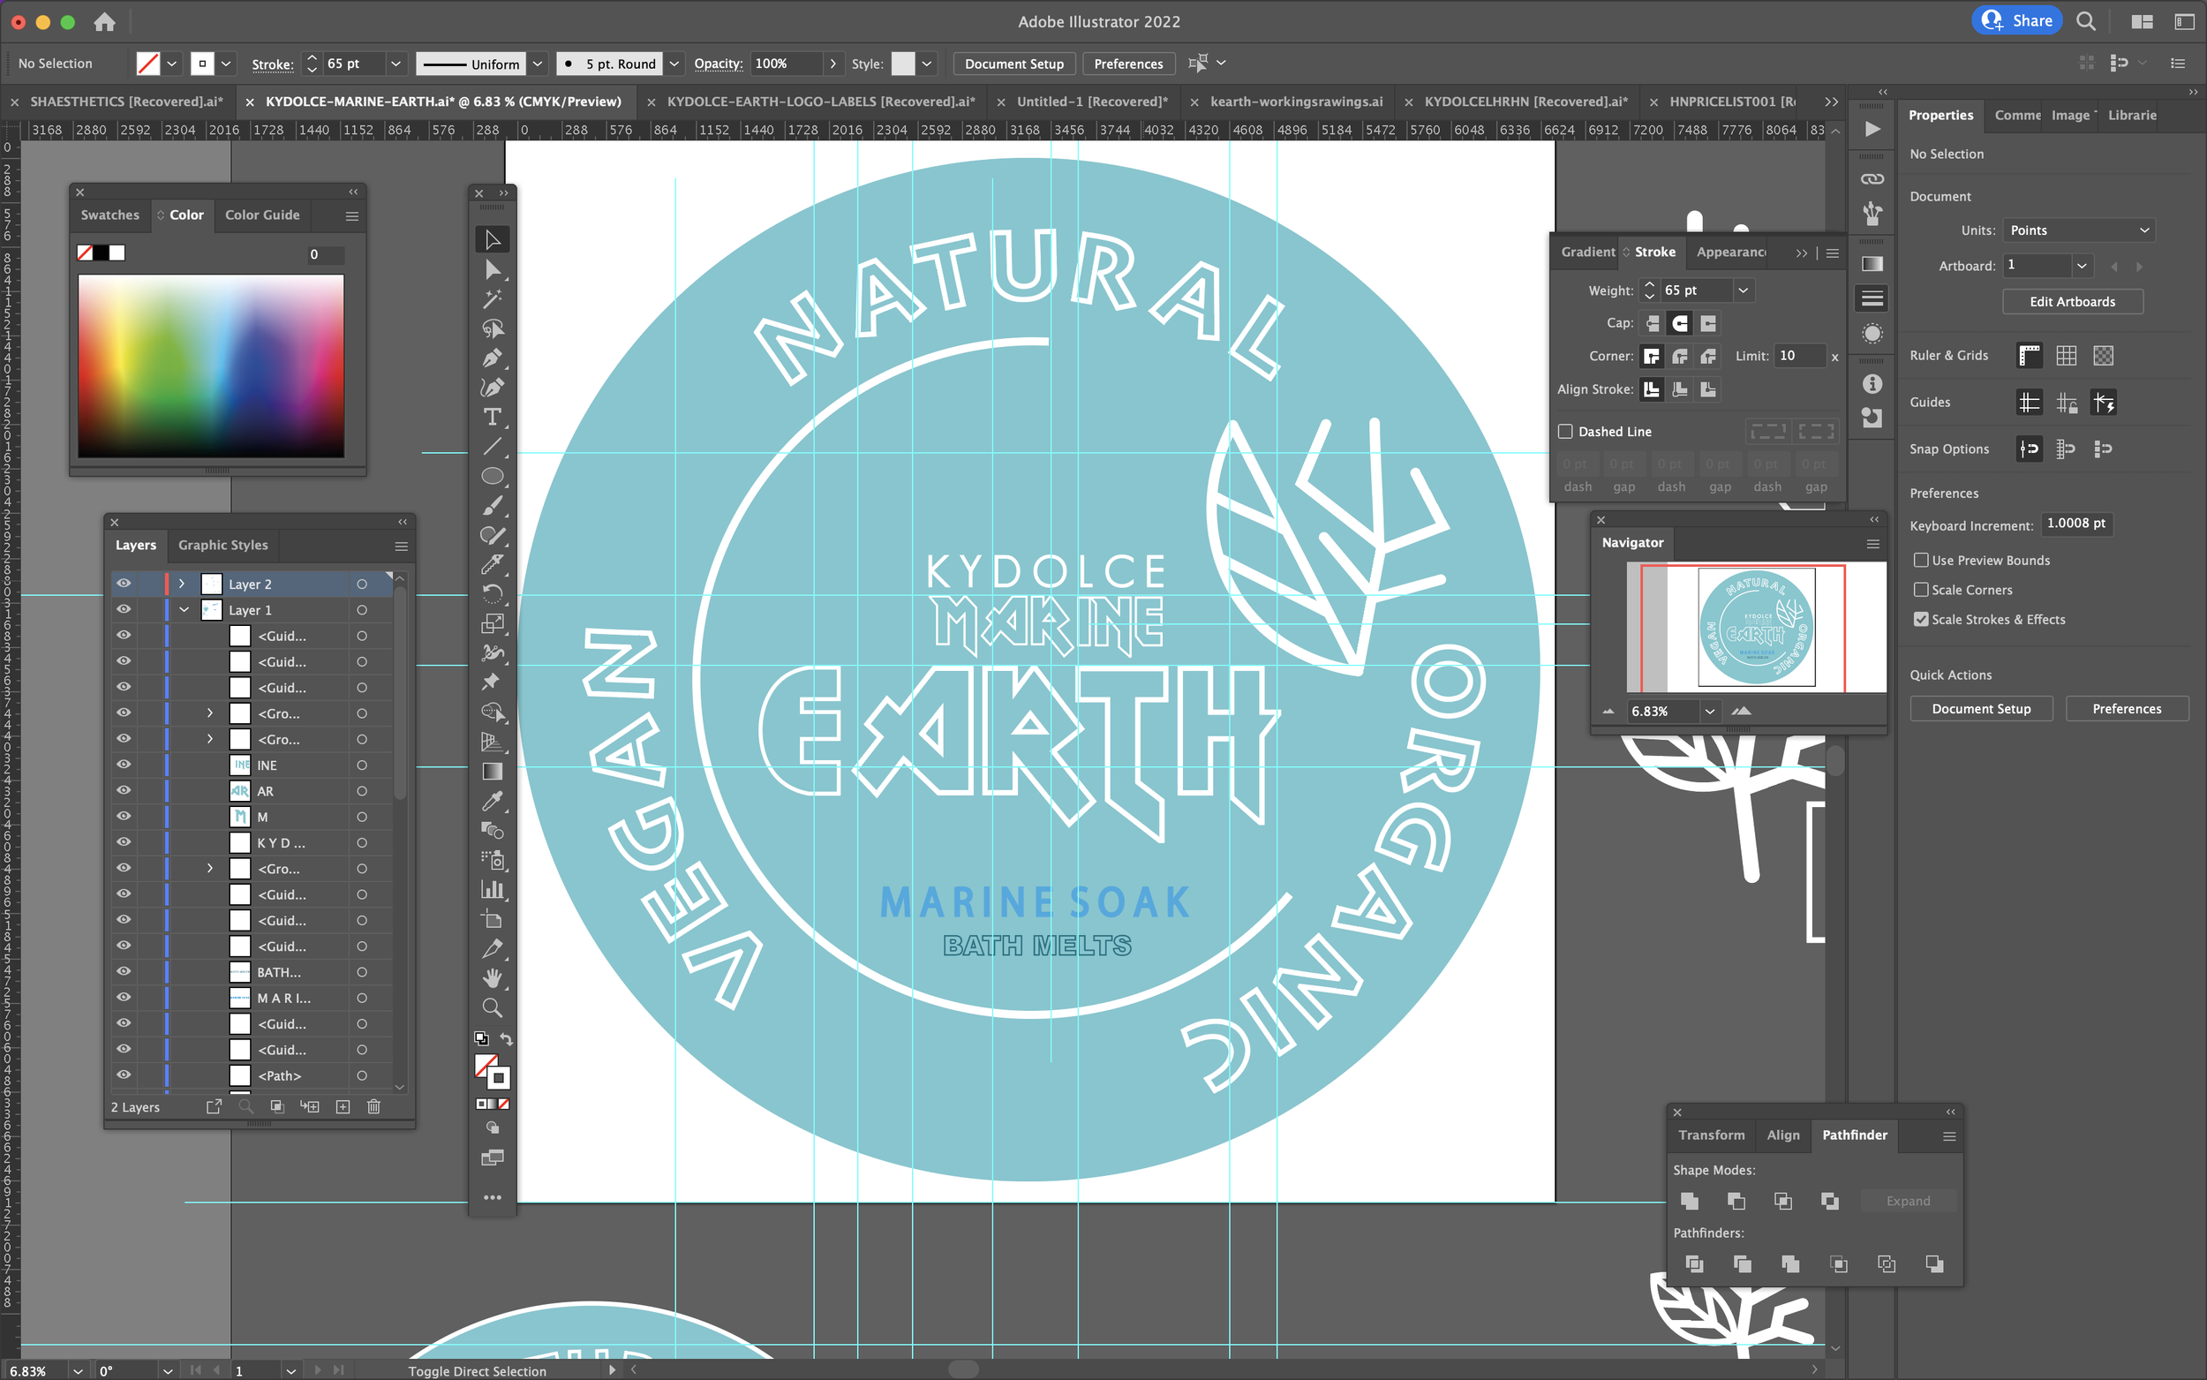Click Unite in Pathfinder Shape Modes

click(1690, 1201)
